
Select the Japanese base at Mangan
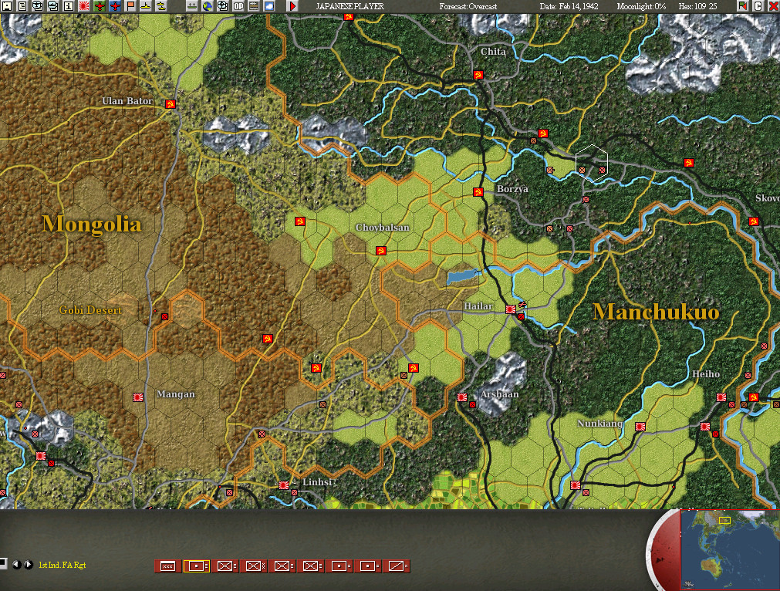coord(138,397)
